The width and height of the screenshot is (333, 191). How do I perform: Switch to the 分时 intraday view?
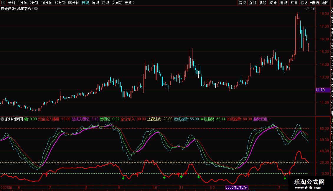tap(11, 3)
